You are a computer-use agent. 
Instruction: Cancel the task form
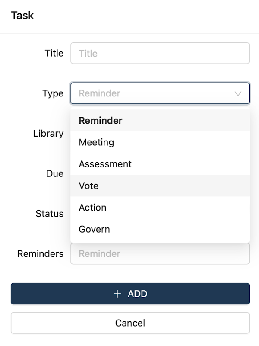point(130,323)
